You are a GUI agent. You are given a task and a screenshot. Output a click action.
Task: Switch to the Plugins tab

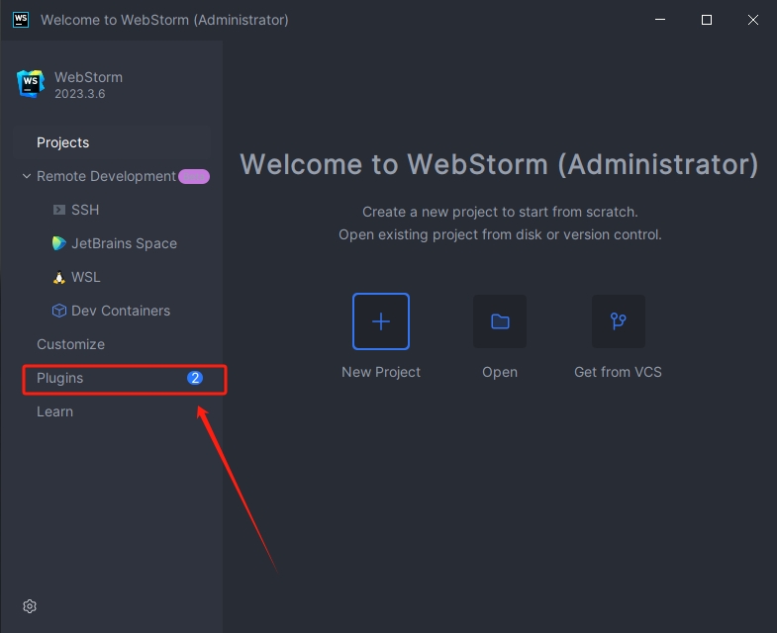(60, 378)
